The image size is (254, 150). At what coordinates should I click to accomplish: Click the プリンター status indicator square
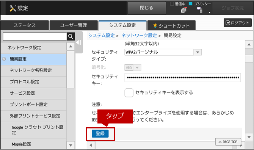pos(191,4)
